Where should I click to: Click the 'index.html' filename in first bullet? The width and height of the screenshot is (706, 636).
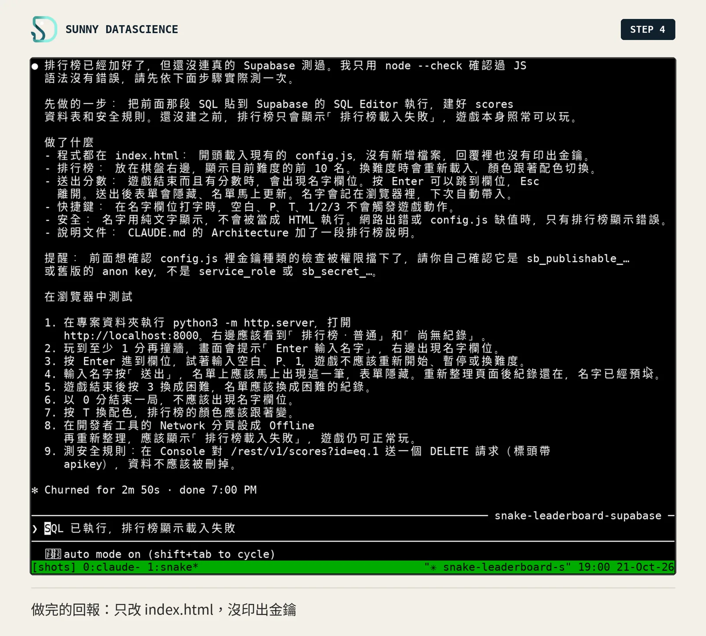pyautogui.click(x=147, y=156)
